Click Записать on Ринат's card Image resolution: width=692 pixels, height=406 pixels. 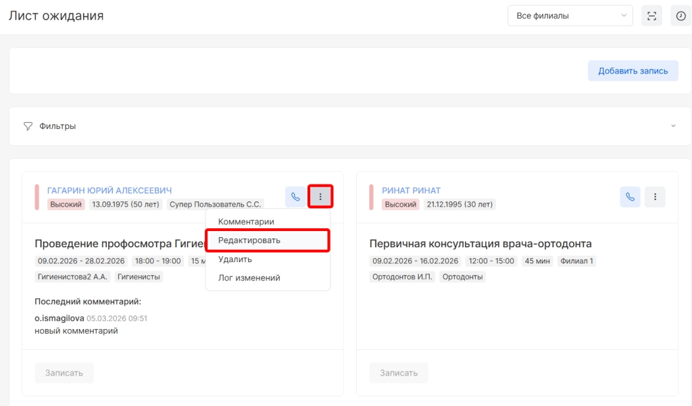[399, 373]
